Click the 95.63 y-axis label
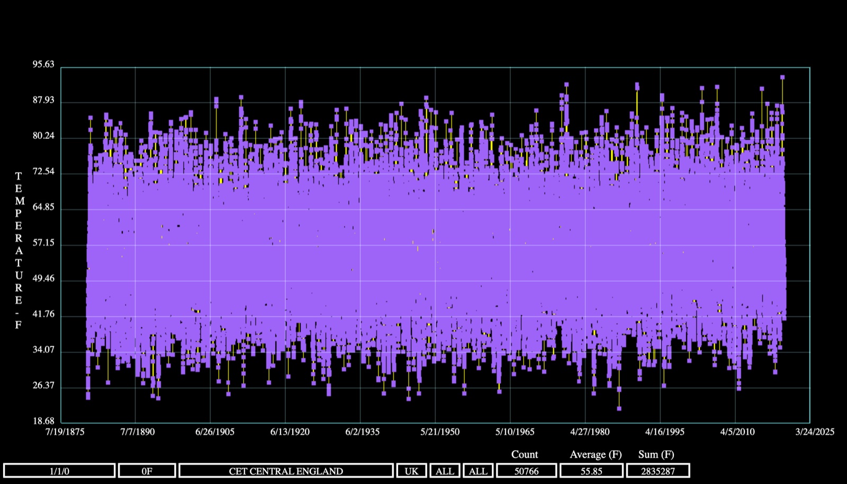This screenshot has width=847, height=484. (x=43, y=64)
